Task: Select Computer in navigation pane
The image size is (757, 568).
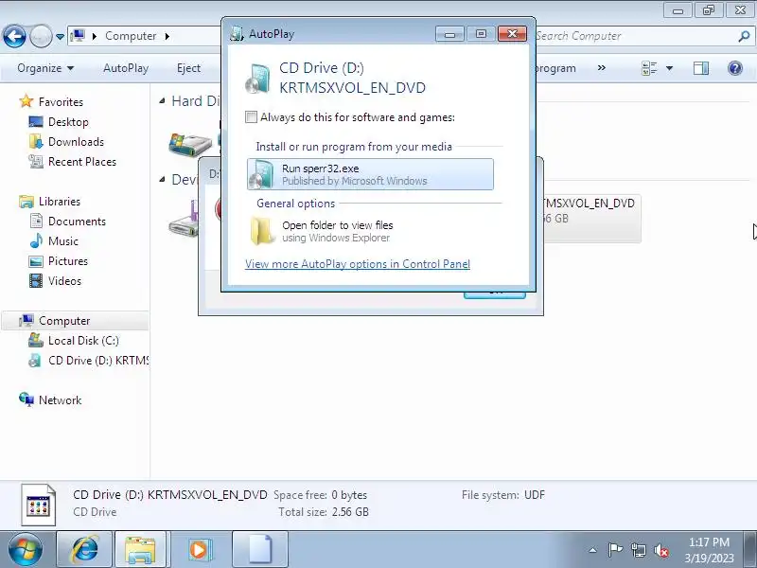Action: (x=75, y=321)
